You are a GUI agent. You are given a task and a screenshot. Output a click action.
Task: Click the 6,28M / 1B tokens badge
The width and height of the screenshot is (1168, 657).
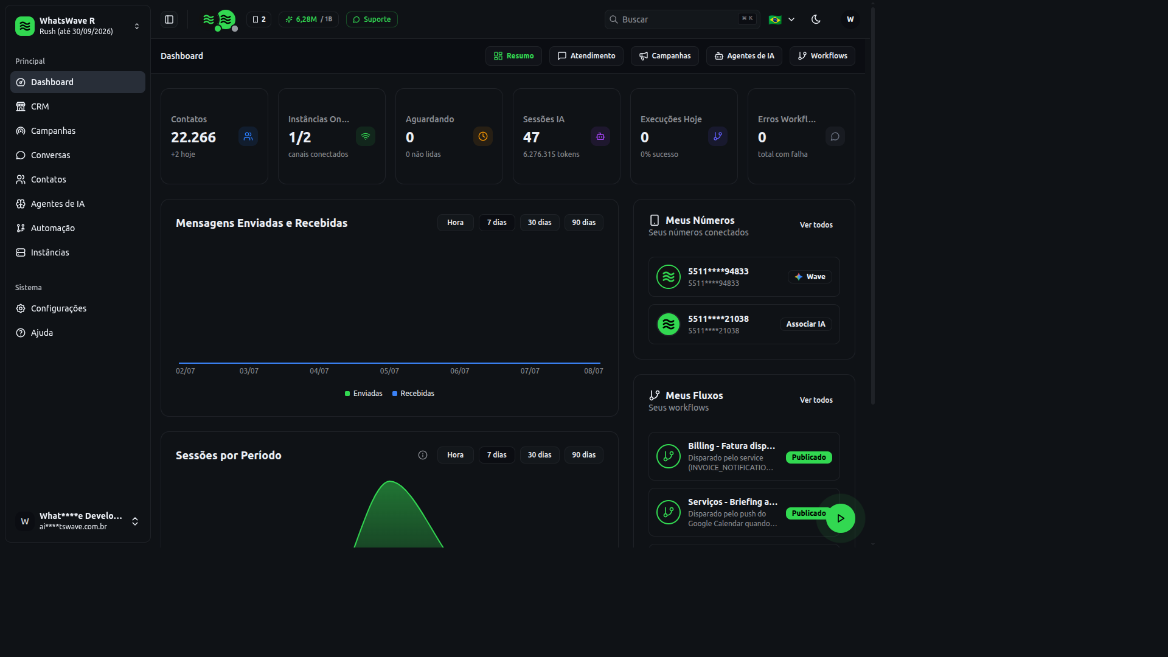tap(309, 19)
